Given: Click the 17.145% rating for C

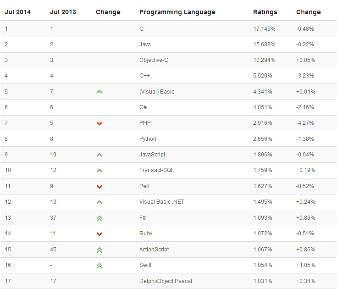Looking at the screenshot, I should click(x=264, y=28).
